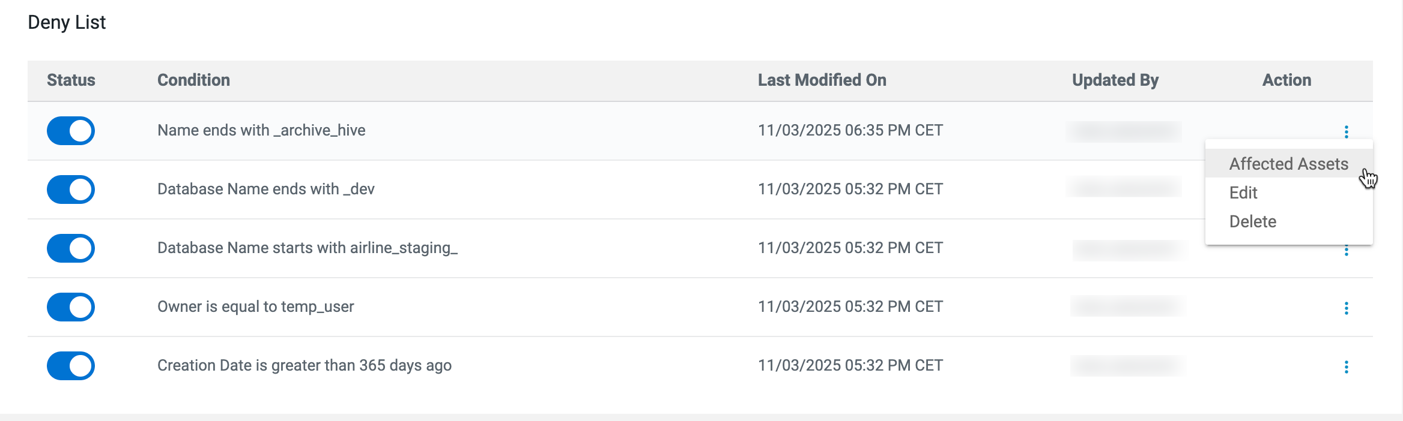Click the Deny List heading
The image size is (1403, 421).
[x=67, y=22]
